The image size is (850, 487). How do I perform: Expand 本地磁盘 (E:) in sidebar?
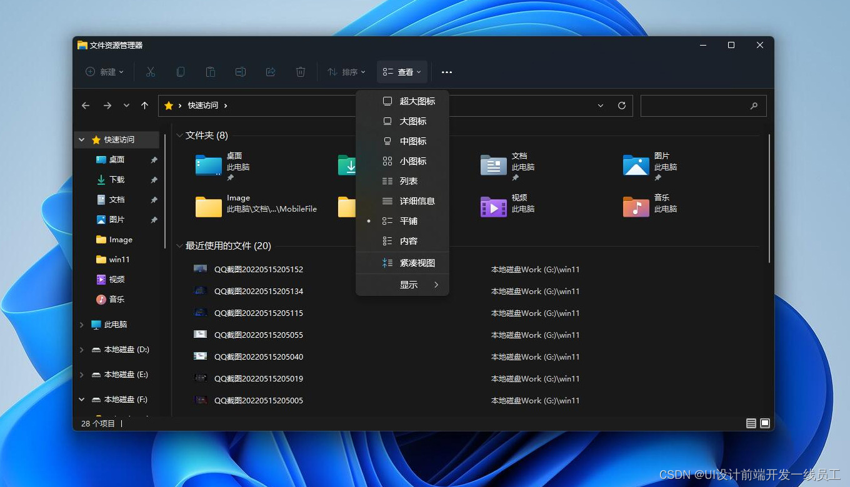click(82, 375)
